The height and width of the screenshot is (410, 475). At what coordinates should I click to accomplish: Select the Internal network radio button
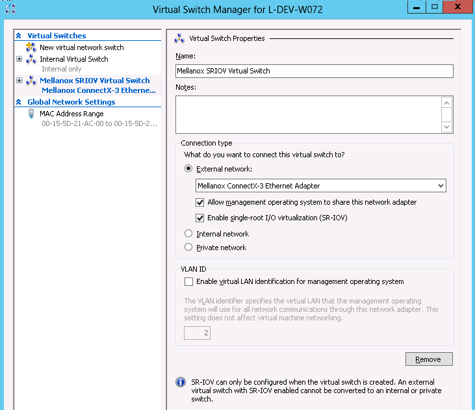point(188,234)
